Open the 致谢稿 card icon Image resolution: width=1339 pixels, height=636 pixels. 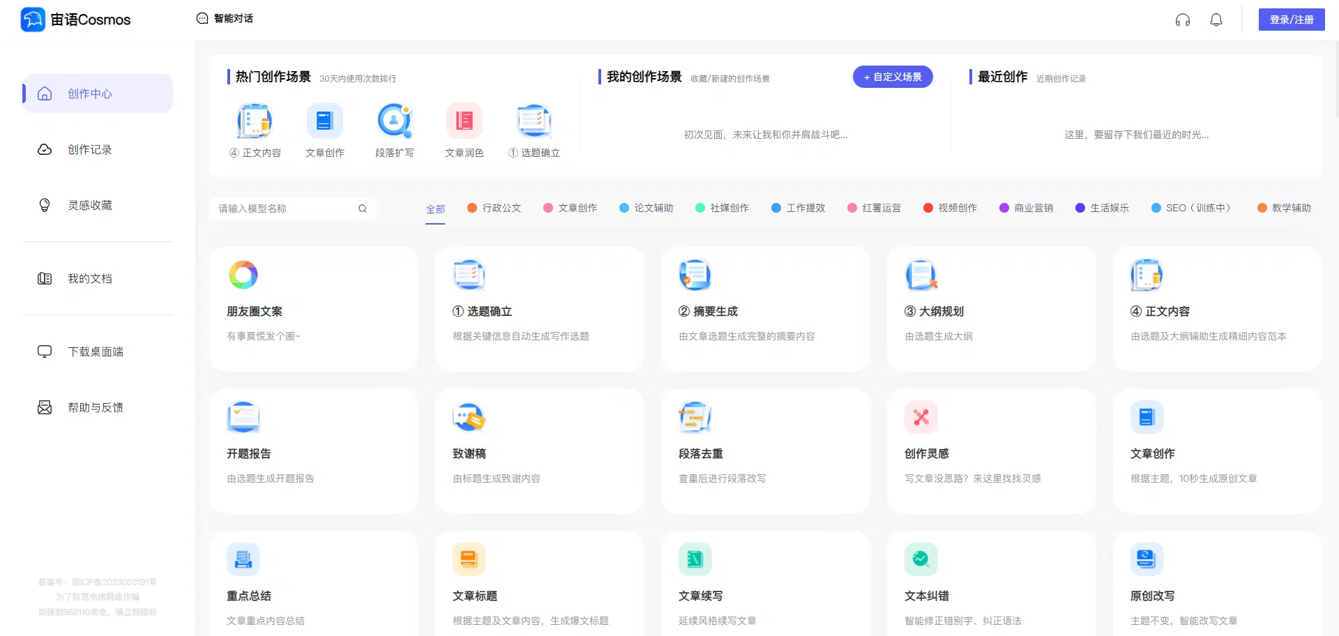tap(469, 417)
